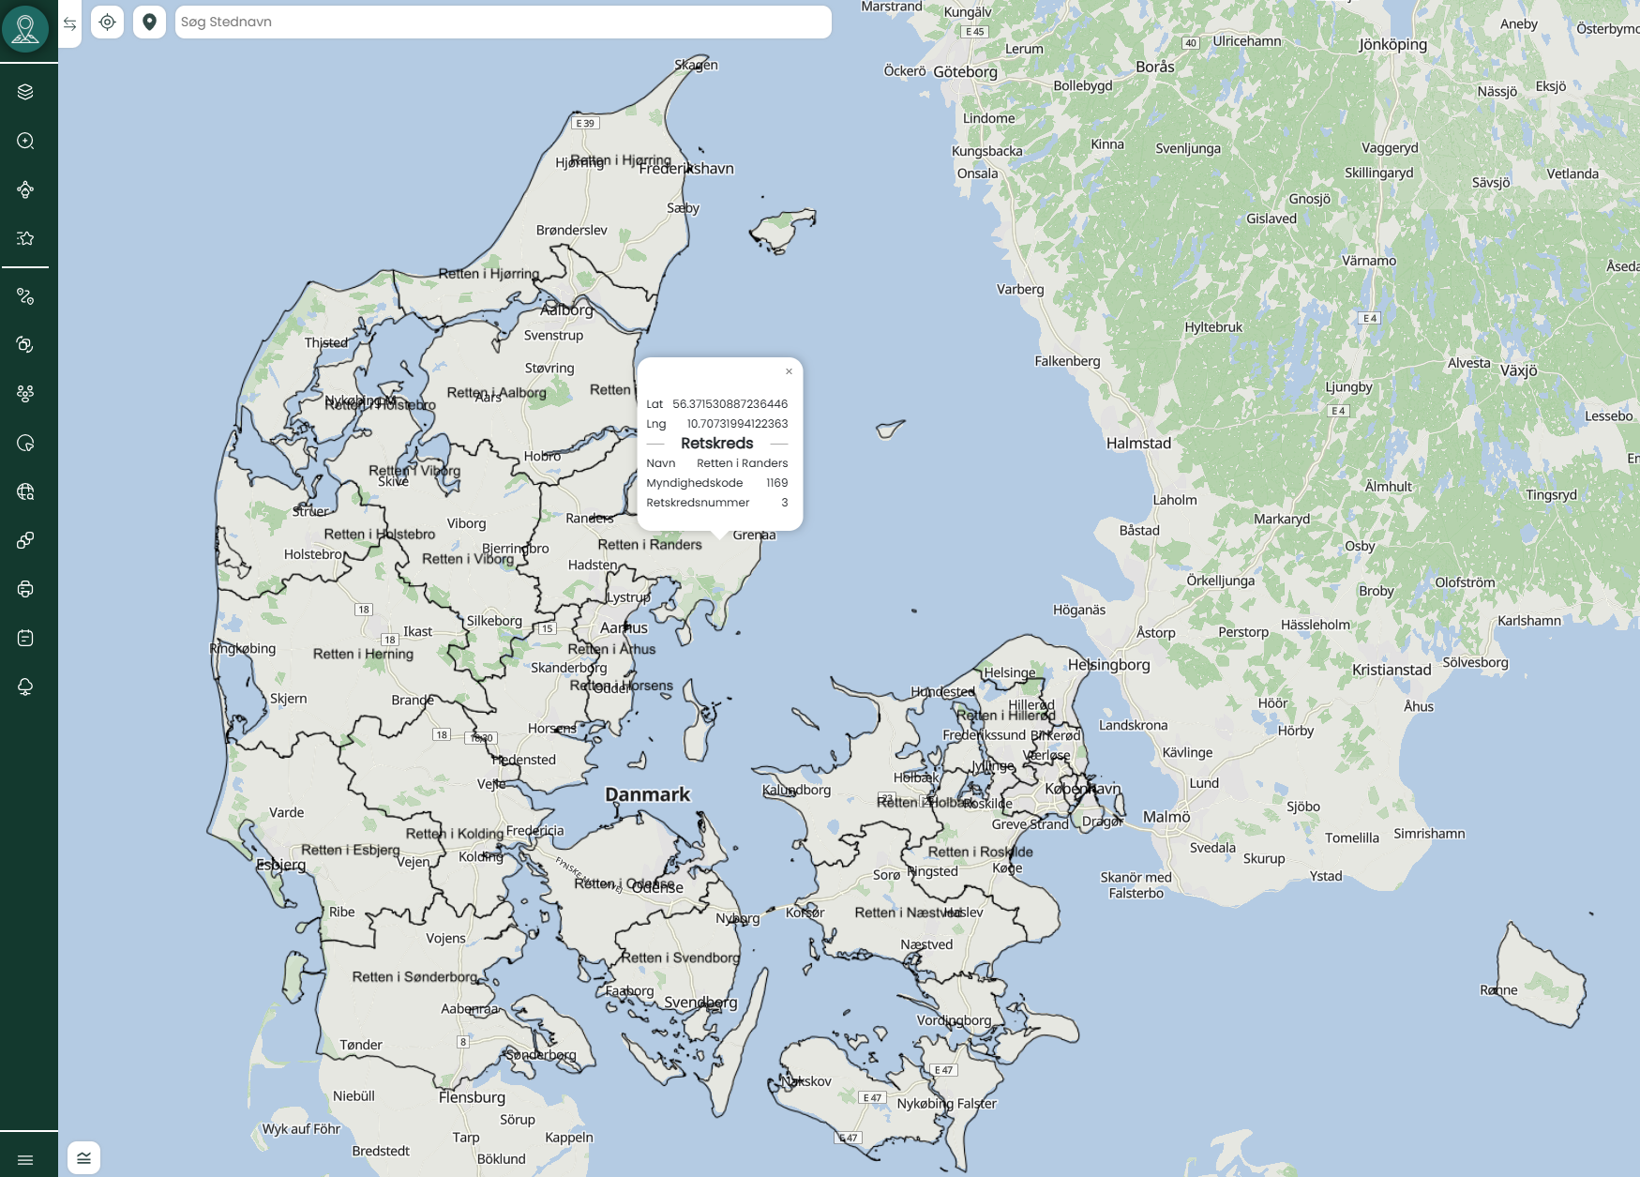Open the cloud download icon in sidebar
Screen dimensions: 1640x1177
(x=25, y=687)
